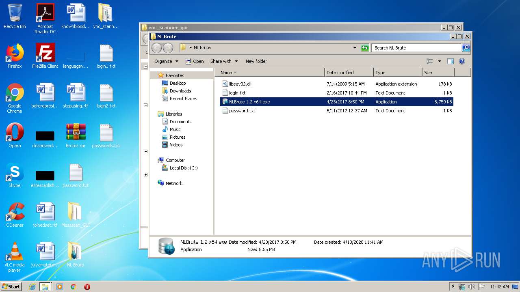Click the New folder button
This screenshot has height=292, width=520.
pyautogui.click(x=256, y=61)
